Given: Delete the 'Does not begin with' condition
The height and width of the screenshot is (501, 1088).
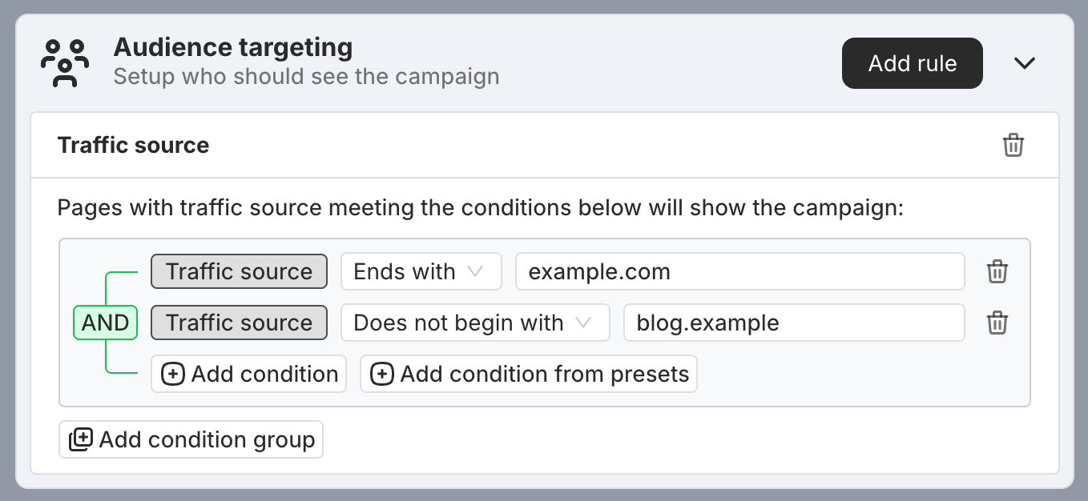Looking at the screenshot, I should 997,323.
